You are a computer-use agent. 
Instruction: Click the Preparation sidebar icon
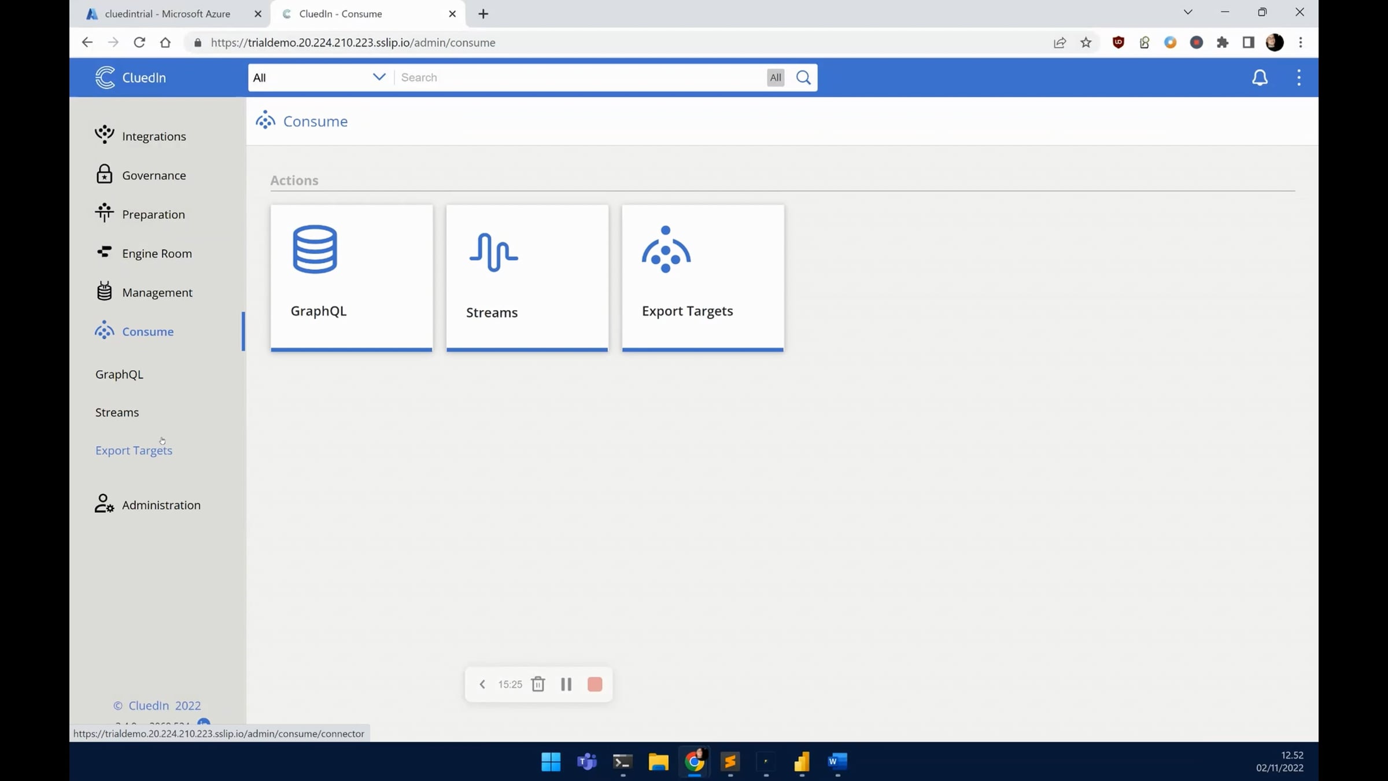click(x=104, y=212)
